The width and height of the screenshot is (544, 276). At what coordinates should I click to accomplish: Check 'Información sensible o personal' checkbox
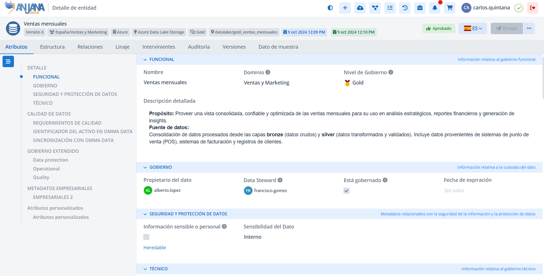tap(146, 237)
